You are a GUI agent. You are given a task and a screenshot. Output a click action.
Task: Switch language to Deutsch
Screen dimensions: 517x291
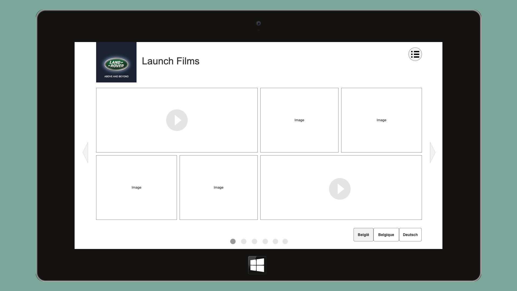click(x=410, y=235)
